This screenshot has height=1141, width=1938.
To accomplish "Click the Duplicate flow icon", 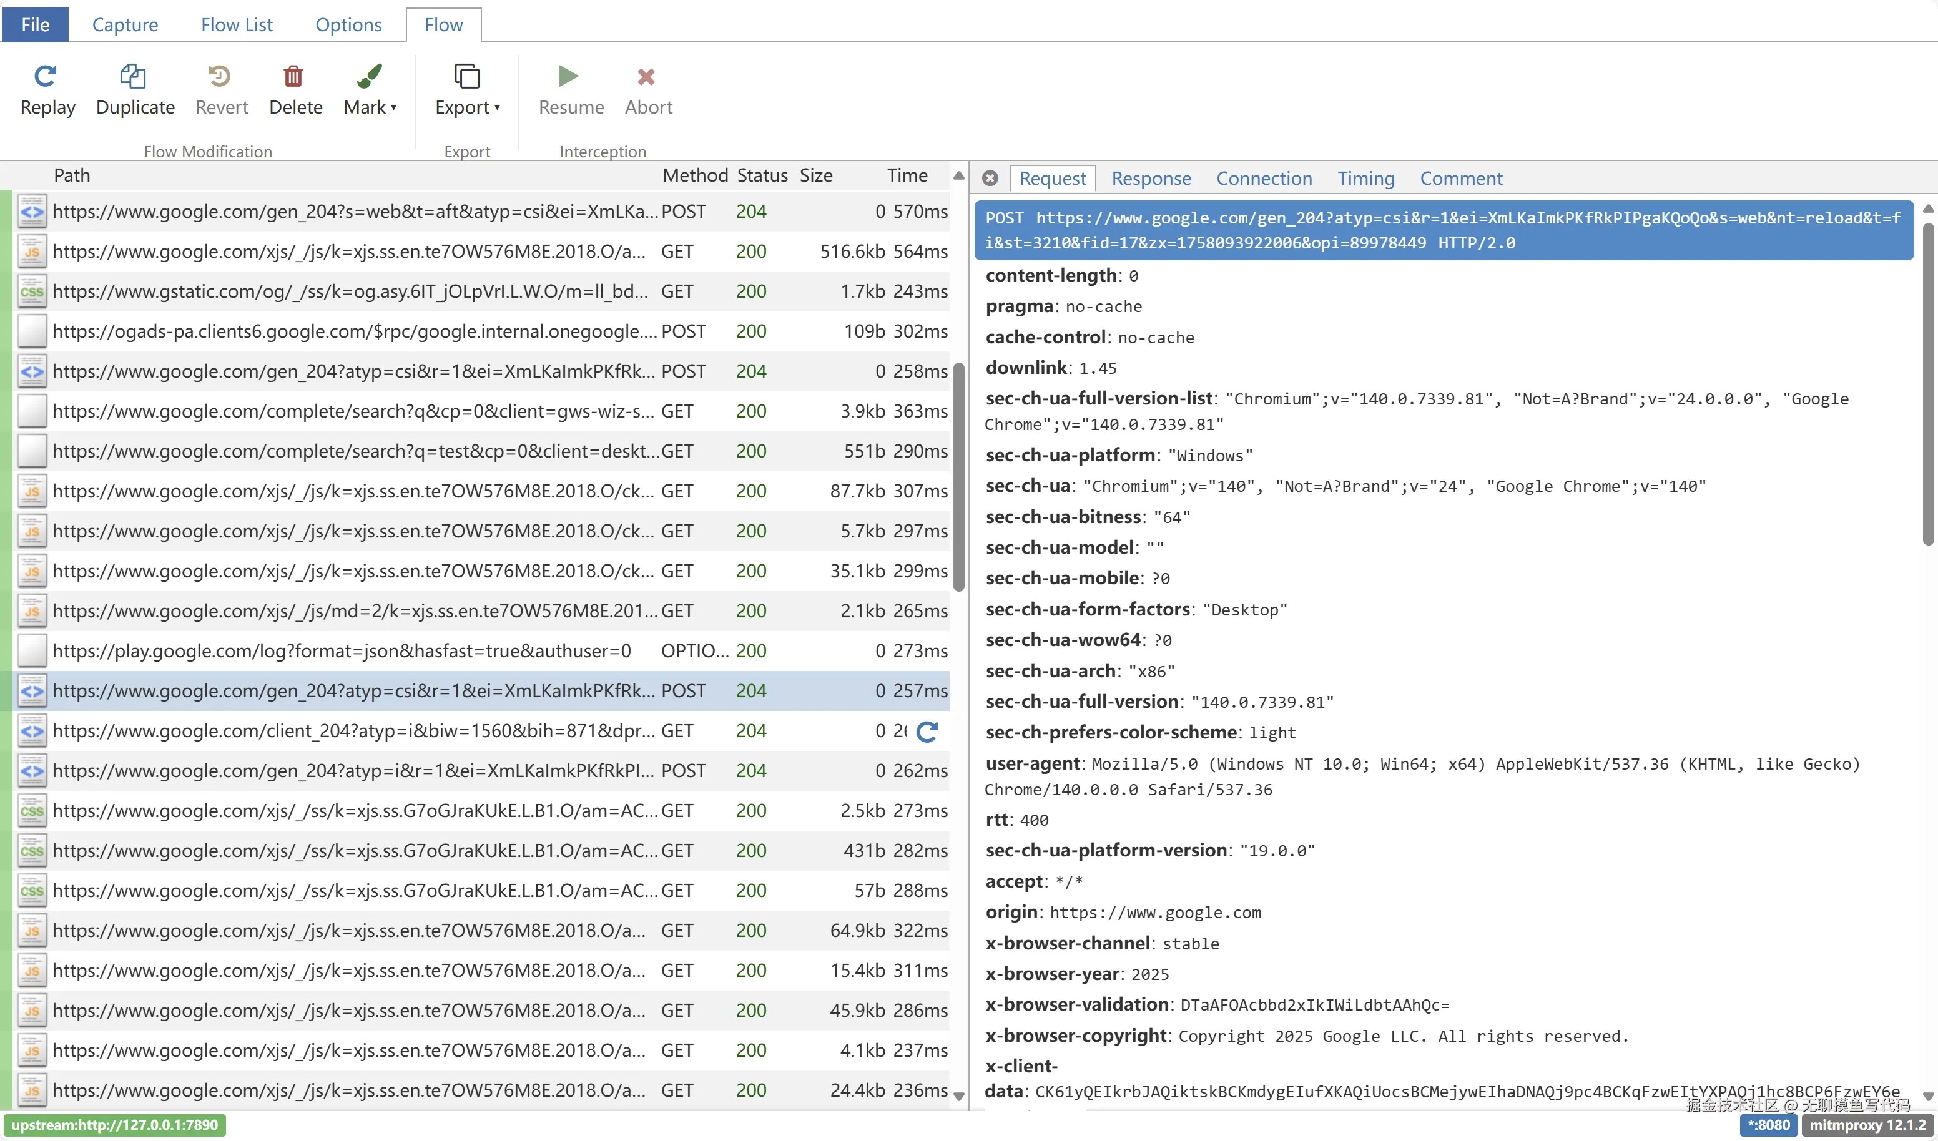I will click(x=132, y=76).
